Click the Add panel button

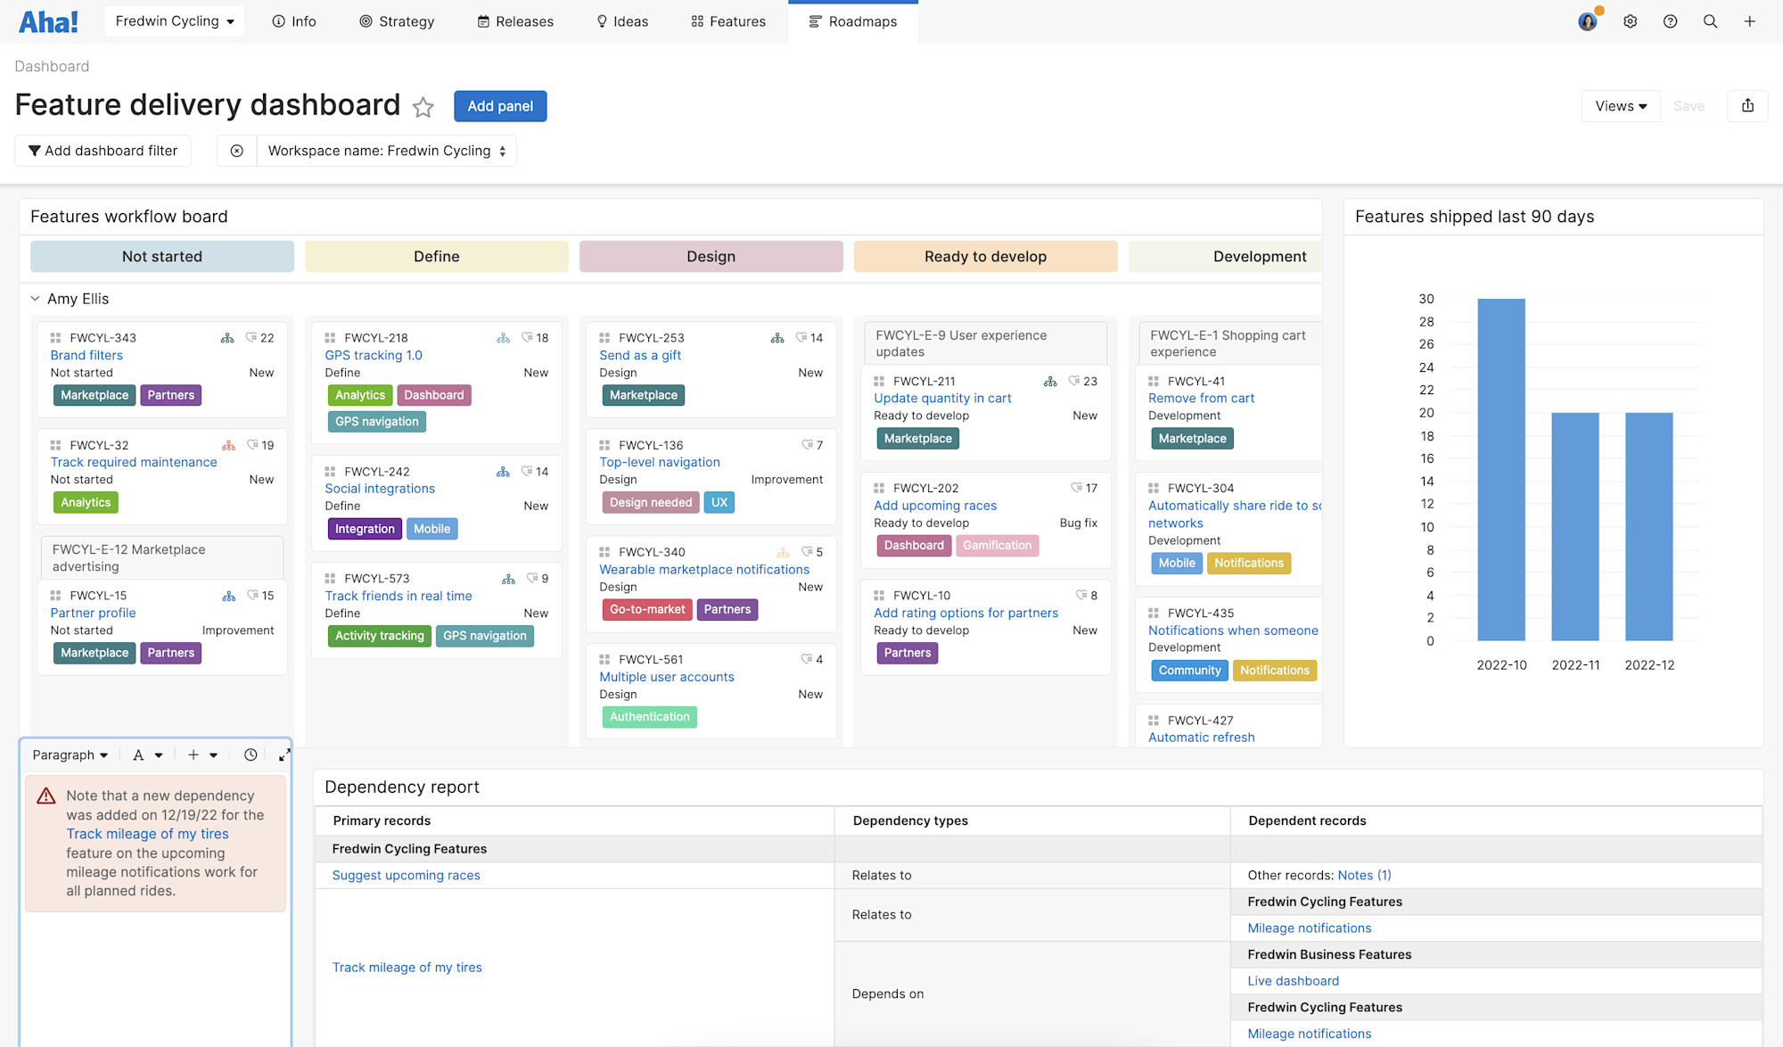500,105
